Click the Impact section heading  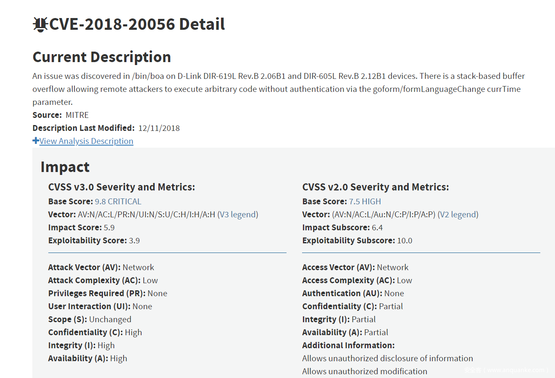coord(65,167)
